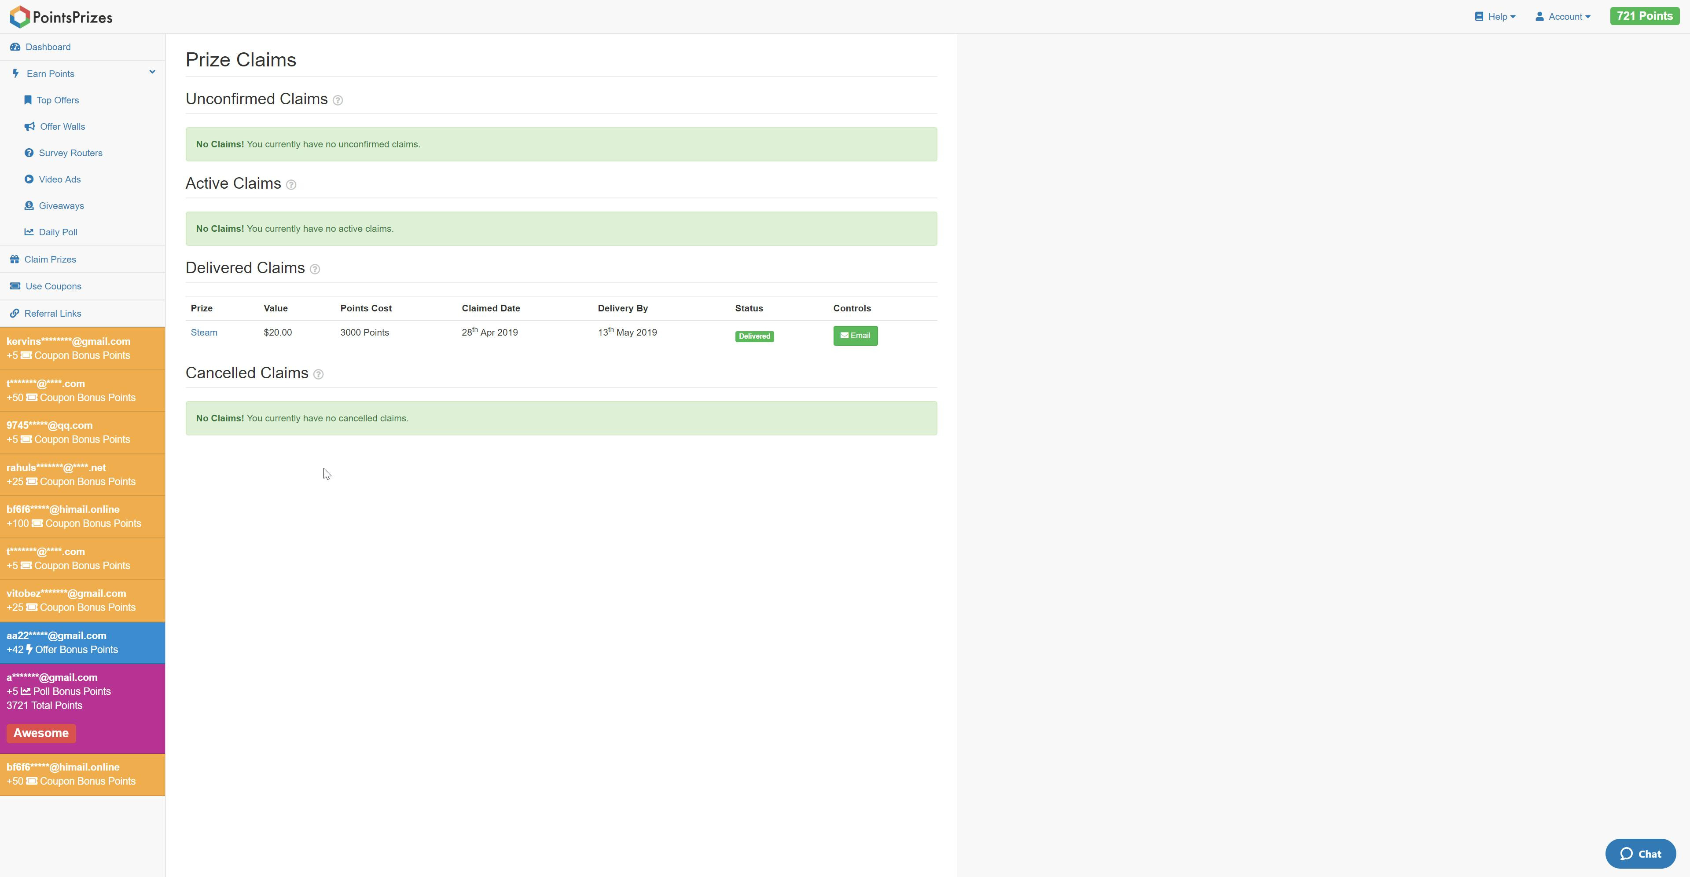
Task: Click the Offer Walls megaphone icon
Action: tap(29, 127)
